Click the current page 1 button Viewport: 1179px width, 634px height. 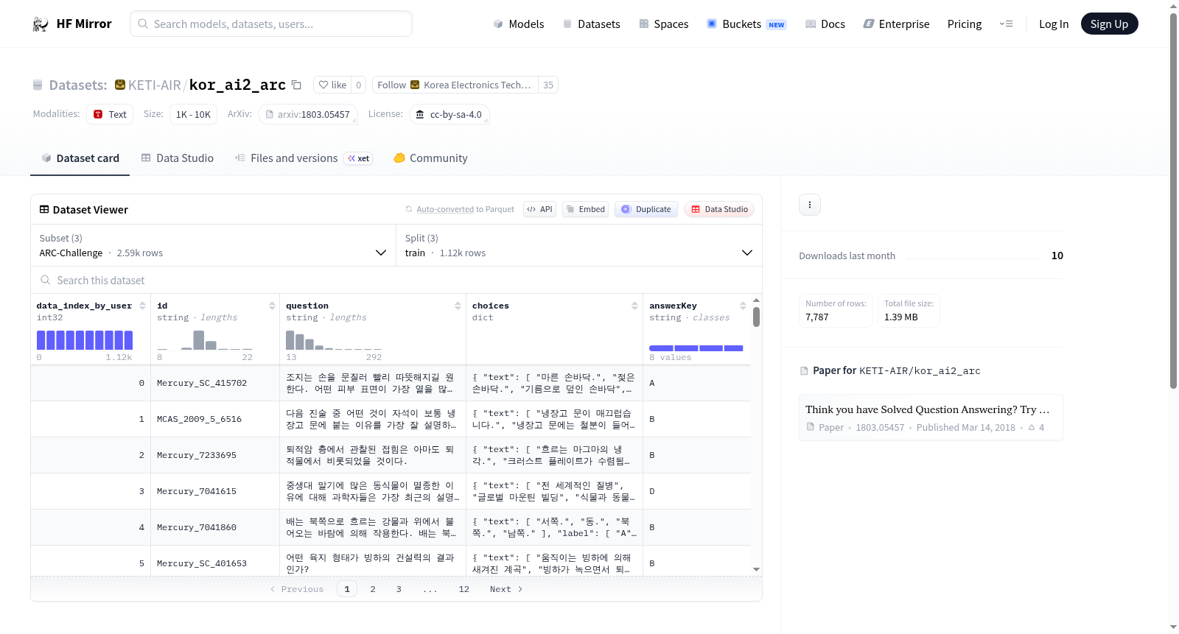pos(347,589)
